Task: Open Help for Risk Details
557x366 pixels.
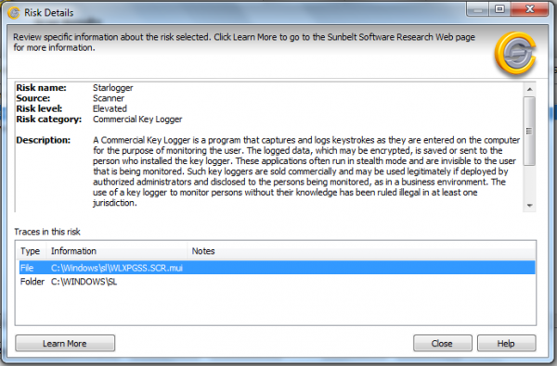Action: click(x=506, y=344)
